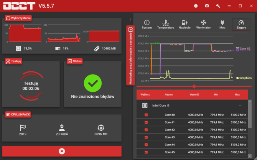Viewport: 257px width, 160px height.
Task: Click the Status clipboard icon
Action: click(70, 61)
